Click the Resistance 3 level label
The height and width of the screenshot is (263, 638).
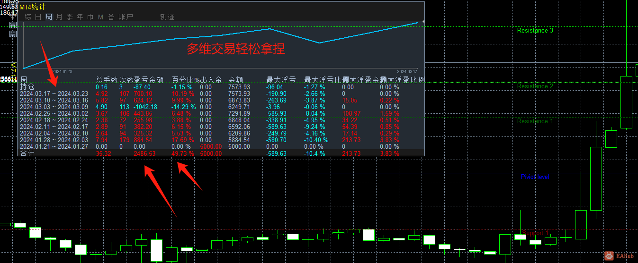point(535,31)
